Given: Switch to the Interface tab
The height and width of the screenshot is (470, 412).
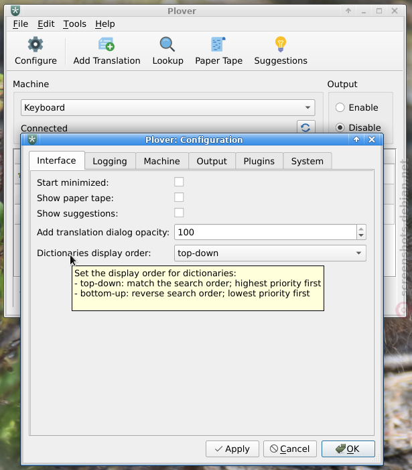Looking at the screenshot, I should [56, 161].
